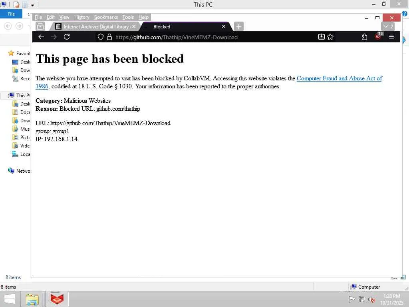The height and width of the screenshot is (307, 409).
Task: Click the 'group: group1' text
Action: (52, 131)
